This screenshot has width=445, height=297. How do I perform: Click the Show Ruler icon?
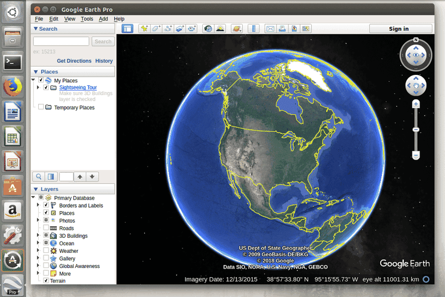click(253, 28)
